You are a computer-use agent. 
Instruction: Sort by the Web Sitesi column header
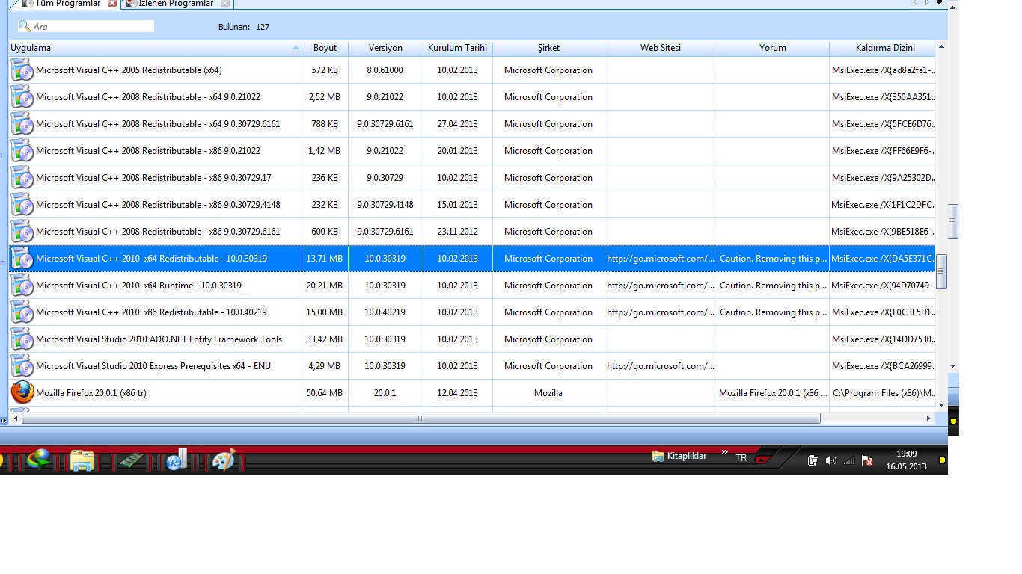tap(661, 48)
